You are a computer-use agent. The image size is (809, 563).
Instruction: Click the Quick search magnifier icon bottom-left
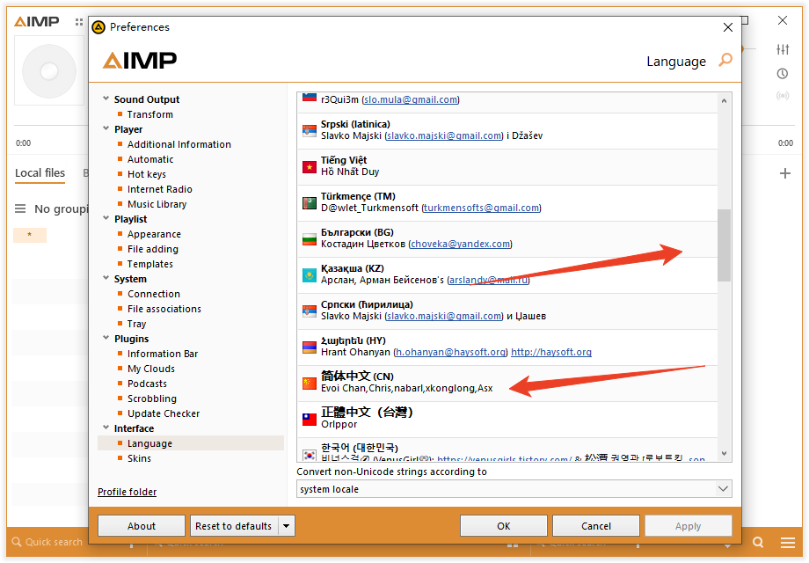(17, 542)
